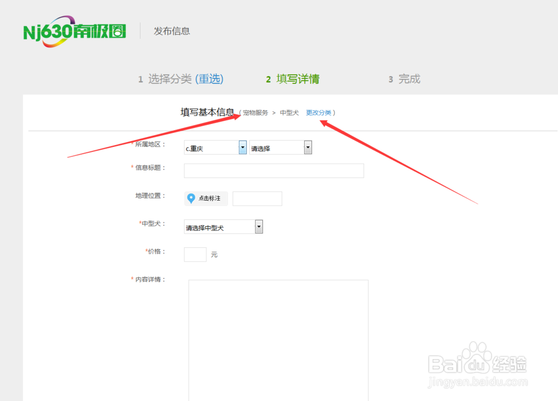Click the arrow on the region dropdown

click(x=242, y=147)
